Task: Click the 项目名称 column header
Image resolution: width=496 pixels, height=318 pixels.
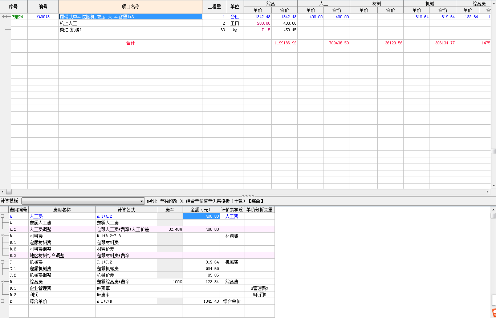Action: 131,7
